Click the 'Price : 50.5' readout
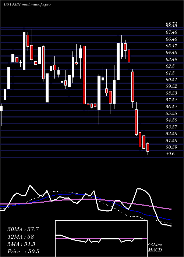 coord(23,251)
